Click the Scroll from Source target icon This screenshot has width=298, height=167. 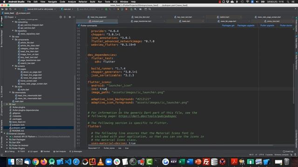pos(61,17)
